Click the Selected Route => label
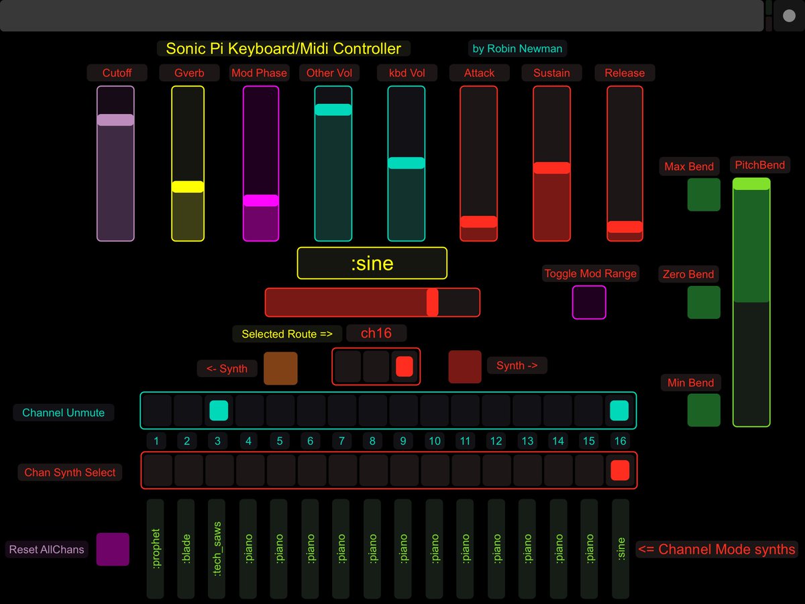805x604 pixels. tap(287, 334)
